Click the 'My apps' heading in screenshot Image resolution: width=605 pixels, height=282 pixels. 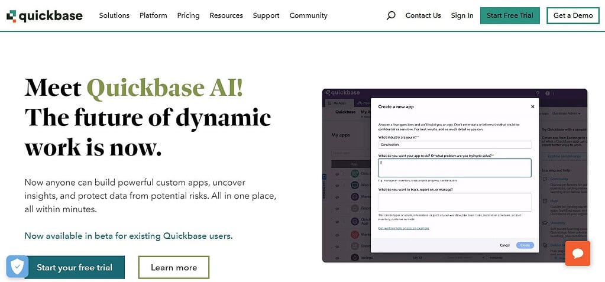click(x=341, y=135)
